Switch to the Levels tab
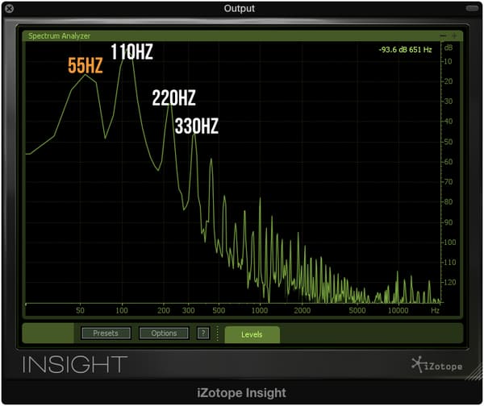The height and width of the screenshot is (406, 484). click(252, 333)
